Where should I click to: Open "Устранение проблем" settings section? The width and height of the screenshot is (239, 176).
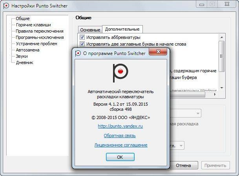pyautogui.click(x=36, y=44)
